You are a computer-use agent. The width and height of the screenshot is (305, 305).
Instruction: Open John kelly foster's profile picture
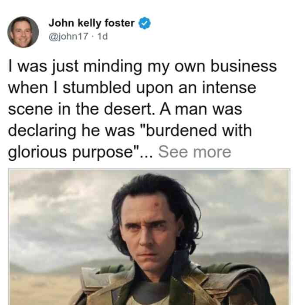(23, 32)
